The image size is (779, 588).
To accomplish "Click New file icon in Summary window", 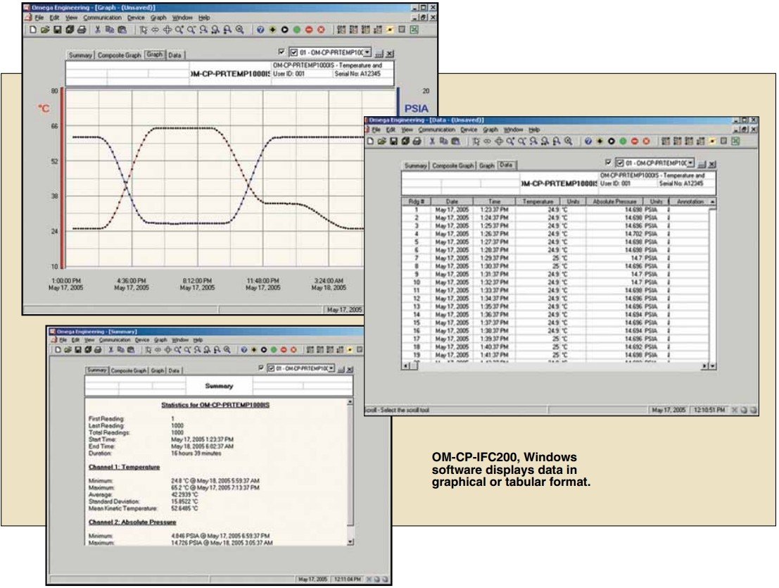I will [x=58, y=350].
